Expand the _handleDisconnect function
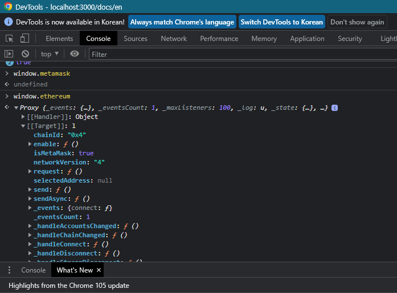397x293 pixels. coord(30,253)
